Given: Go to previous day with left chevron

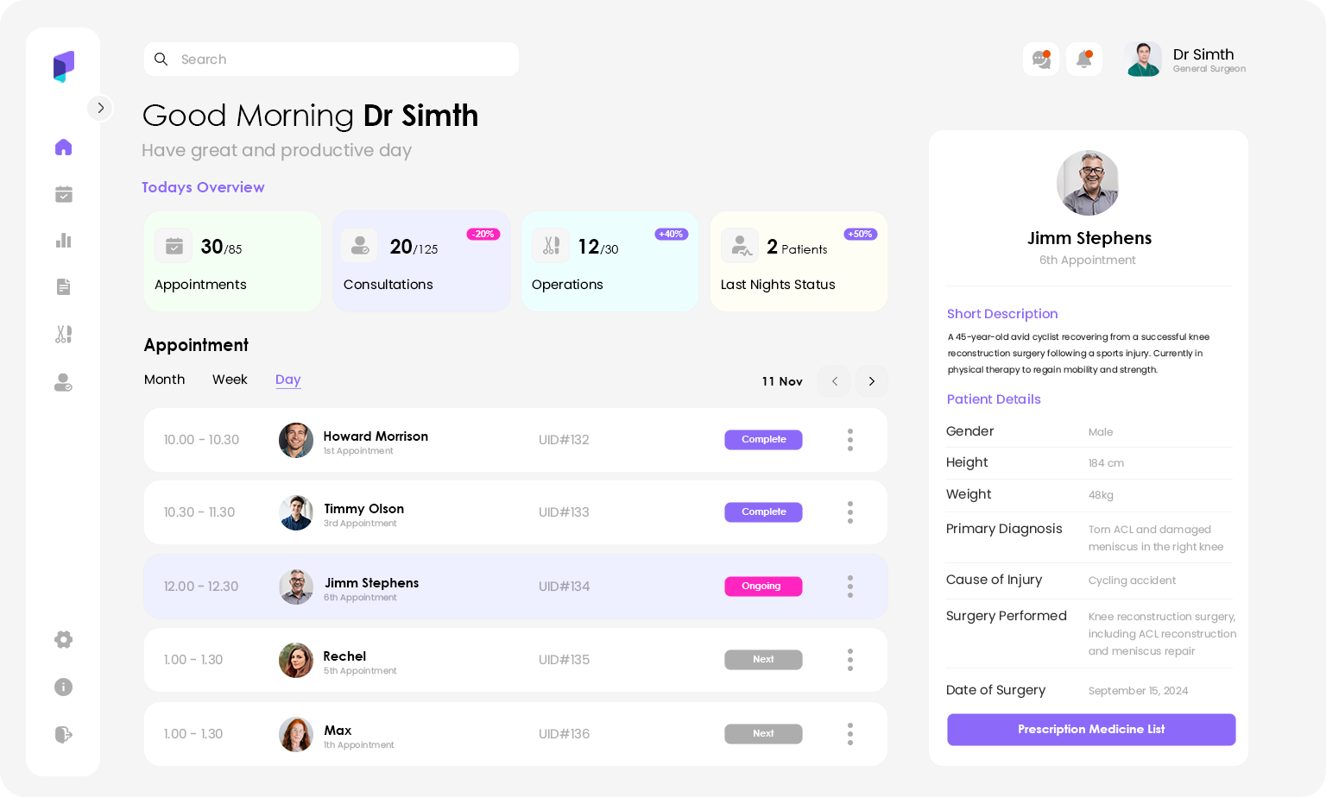Looking at the screenshot, I should coord(834,381).
